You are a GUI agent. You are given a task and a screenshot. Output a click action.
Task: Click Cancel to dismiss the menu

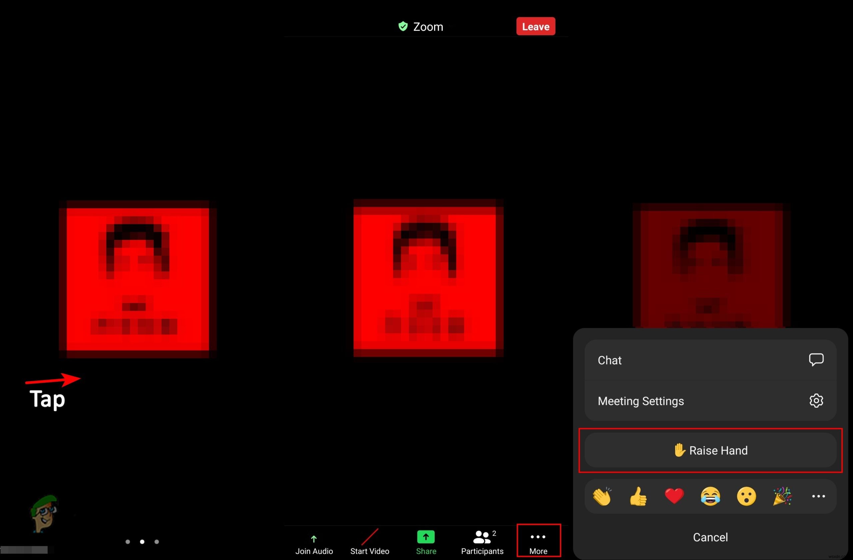click(x=710, y=537)
